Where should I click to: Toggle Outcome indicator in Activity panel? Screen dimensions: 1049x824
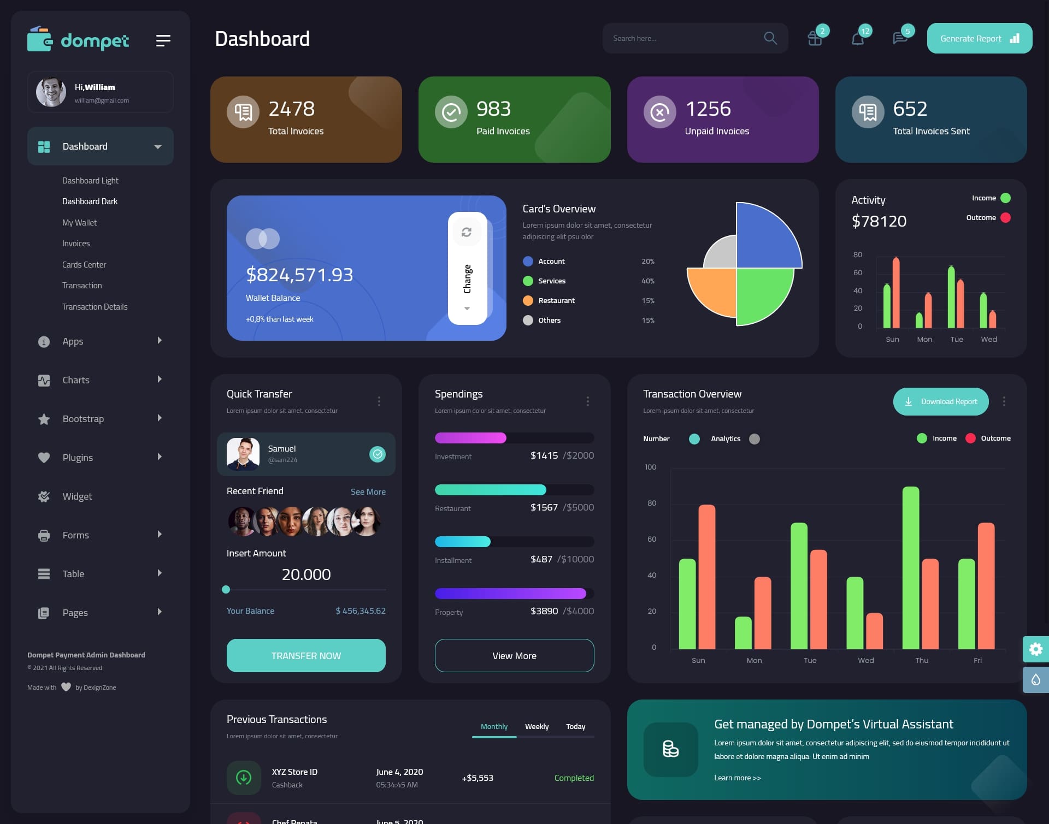tap(1005, 217)
